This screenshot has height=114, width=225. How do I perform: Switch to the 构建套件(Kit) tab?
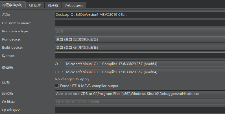coord(13,5)
